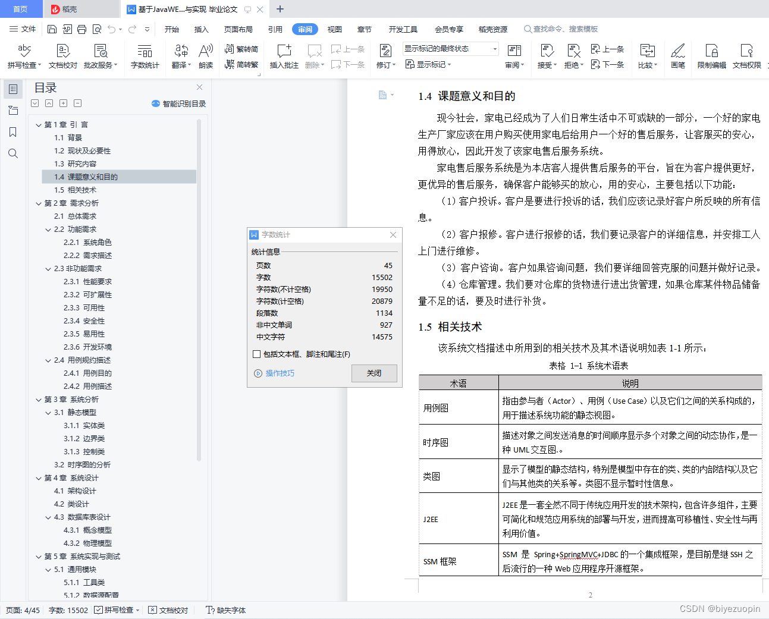
Task: Switch to the 插入 ribbon tab
Action: 202,29
